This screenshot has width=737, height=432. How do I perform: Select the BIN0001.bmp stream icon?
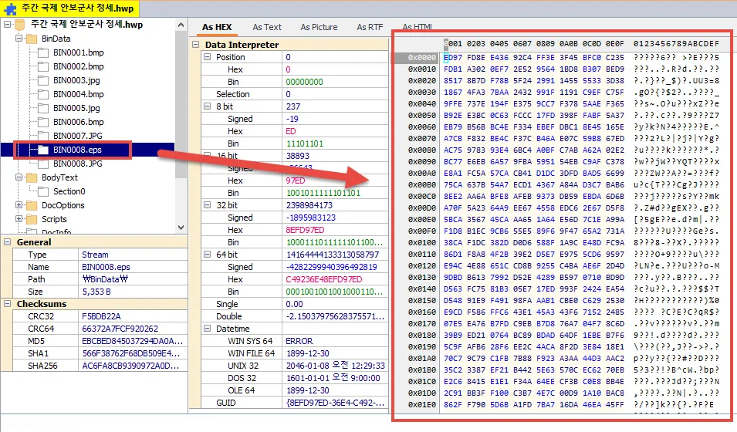43,52
